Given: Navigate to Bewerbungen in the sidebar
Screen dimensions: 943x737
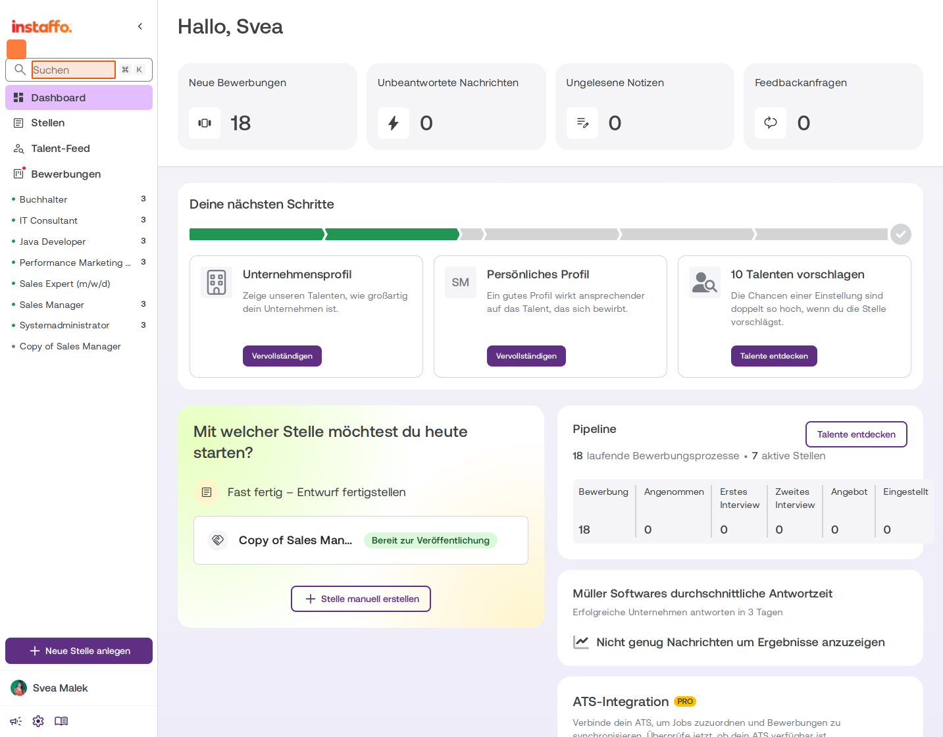Looking at the screenshot, I should [x=79, y=174].
